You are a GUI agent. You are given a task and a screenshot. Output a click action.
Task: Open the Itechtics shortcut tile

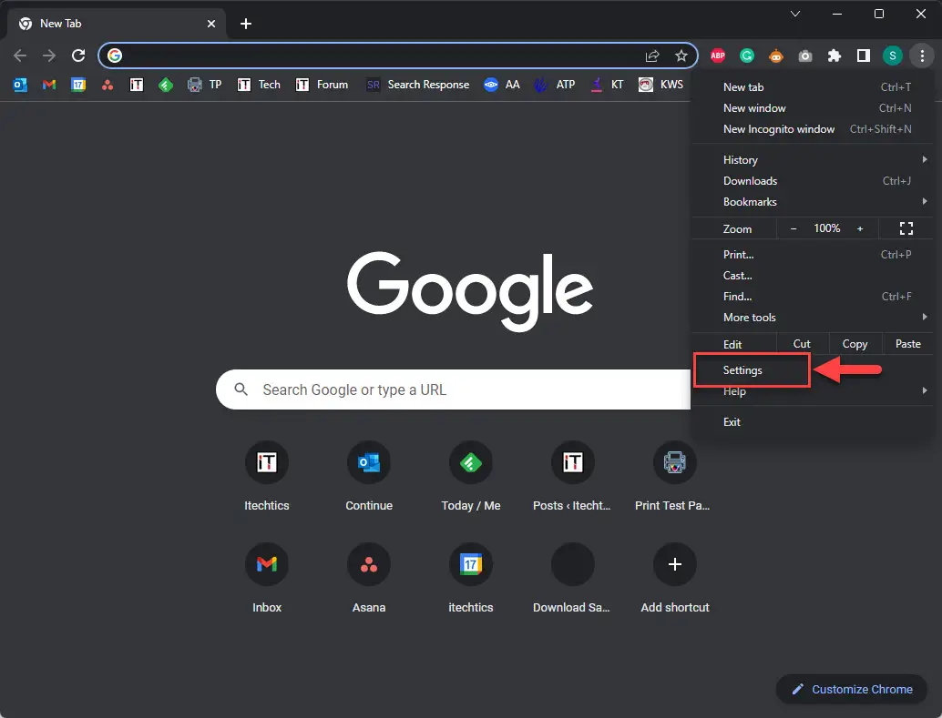tap(267, 476)
